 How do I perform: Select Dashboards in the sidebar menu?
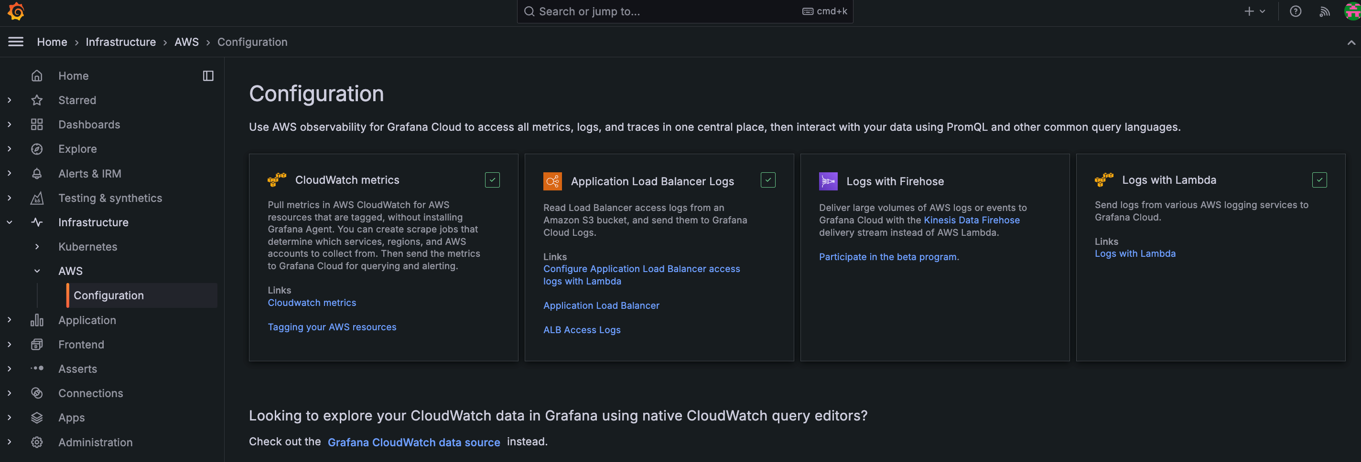[89, 125]
